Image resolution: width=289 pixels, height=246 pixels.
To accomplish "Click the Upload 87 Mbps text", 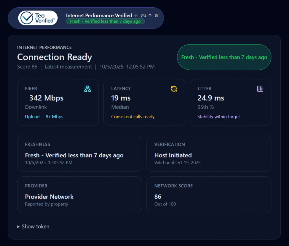I will 44,117.
